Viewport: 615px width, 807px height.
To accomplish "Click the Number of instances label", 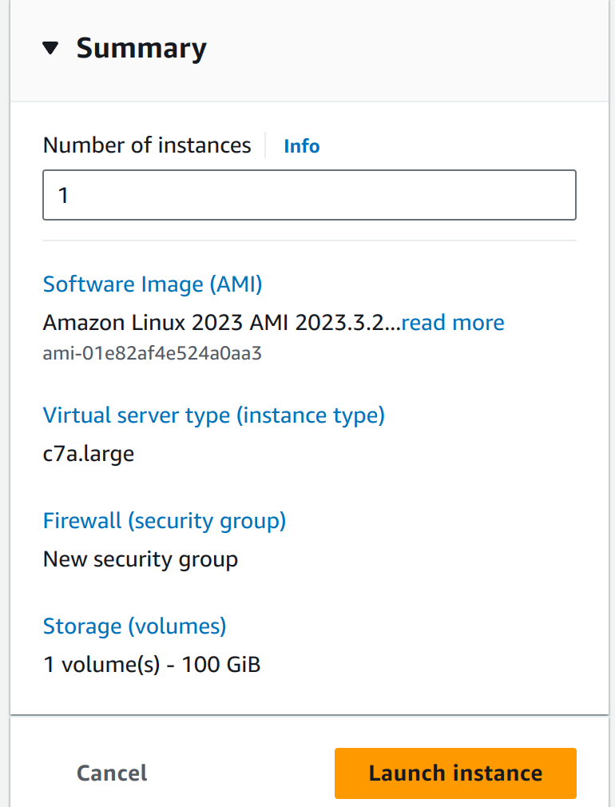I will (147, 145).
